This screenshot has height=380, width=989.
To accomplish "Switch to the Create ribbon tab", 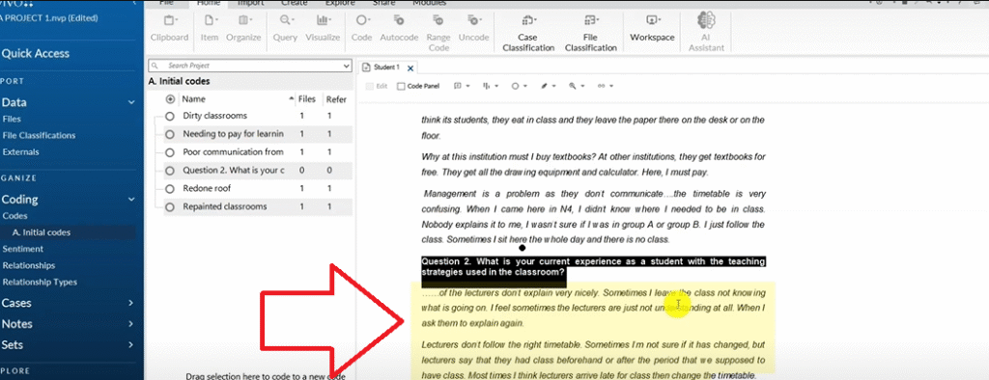I will pyautogui.click(x=294, y=3).
